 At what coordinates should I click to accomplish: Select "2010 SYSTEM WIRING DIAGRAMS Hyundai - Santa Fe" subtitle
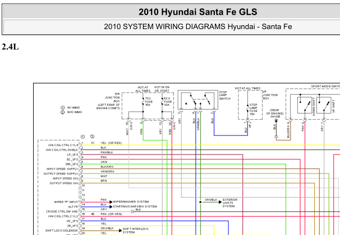pos(197,27)
